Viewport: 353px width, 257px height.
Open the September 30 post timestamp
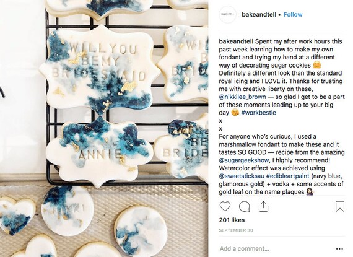[236, 230]
